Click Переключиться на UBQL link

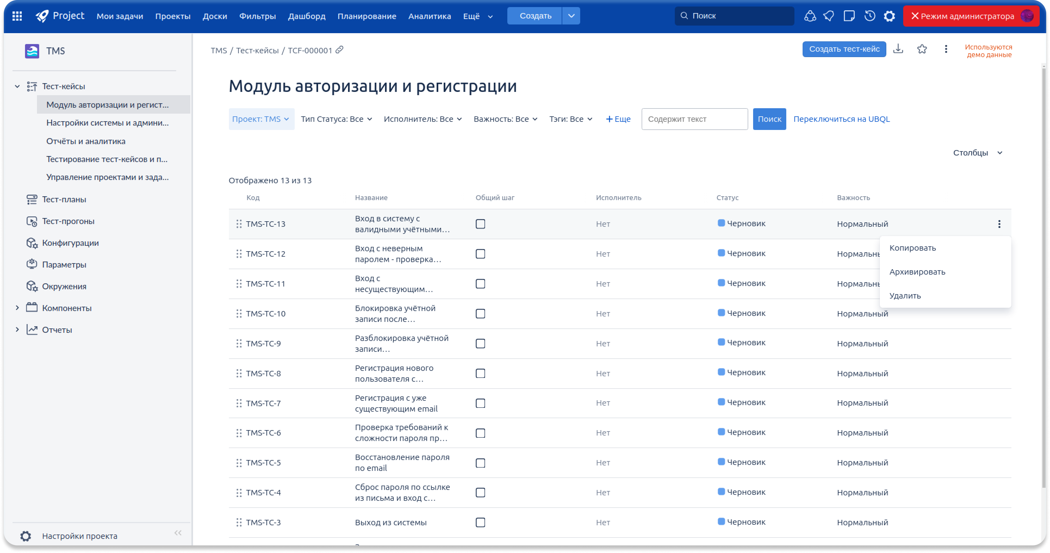coord(841,119)
